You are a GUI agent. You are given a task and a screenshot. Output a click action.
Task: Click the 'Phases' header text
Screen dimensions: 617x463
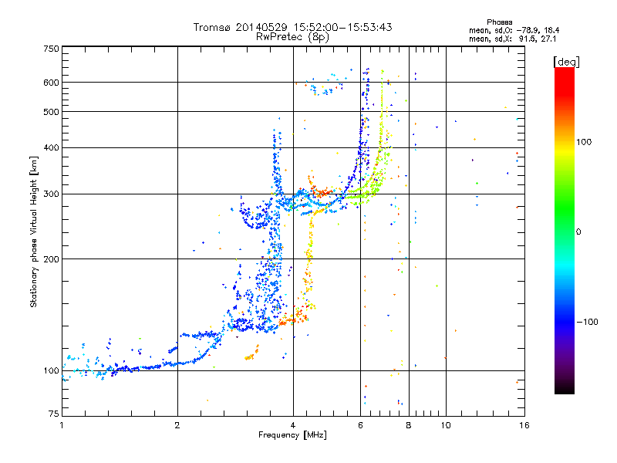click(499, 22)
